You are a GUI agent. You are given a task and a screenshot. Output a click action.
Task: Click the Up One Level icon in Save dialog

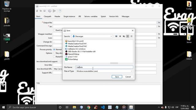click(x=116, y=36)
